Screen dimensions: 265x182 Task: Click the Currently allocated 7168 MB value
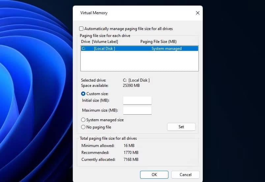click(131, 160)
